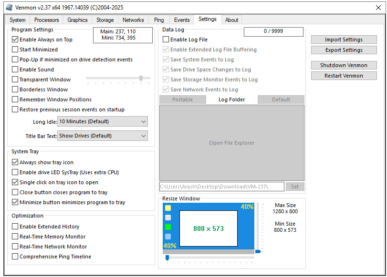This screenshot has height=277, width=387.
Task: Check Real-Time Network Monitor
Action: (x=15, y=247)
